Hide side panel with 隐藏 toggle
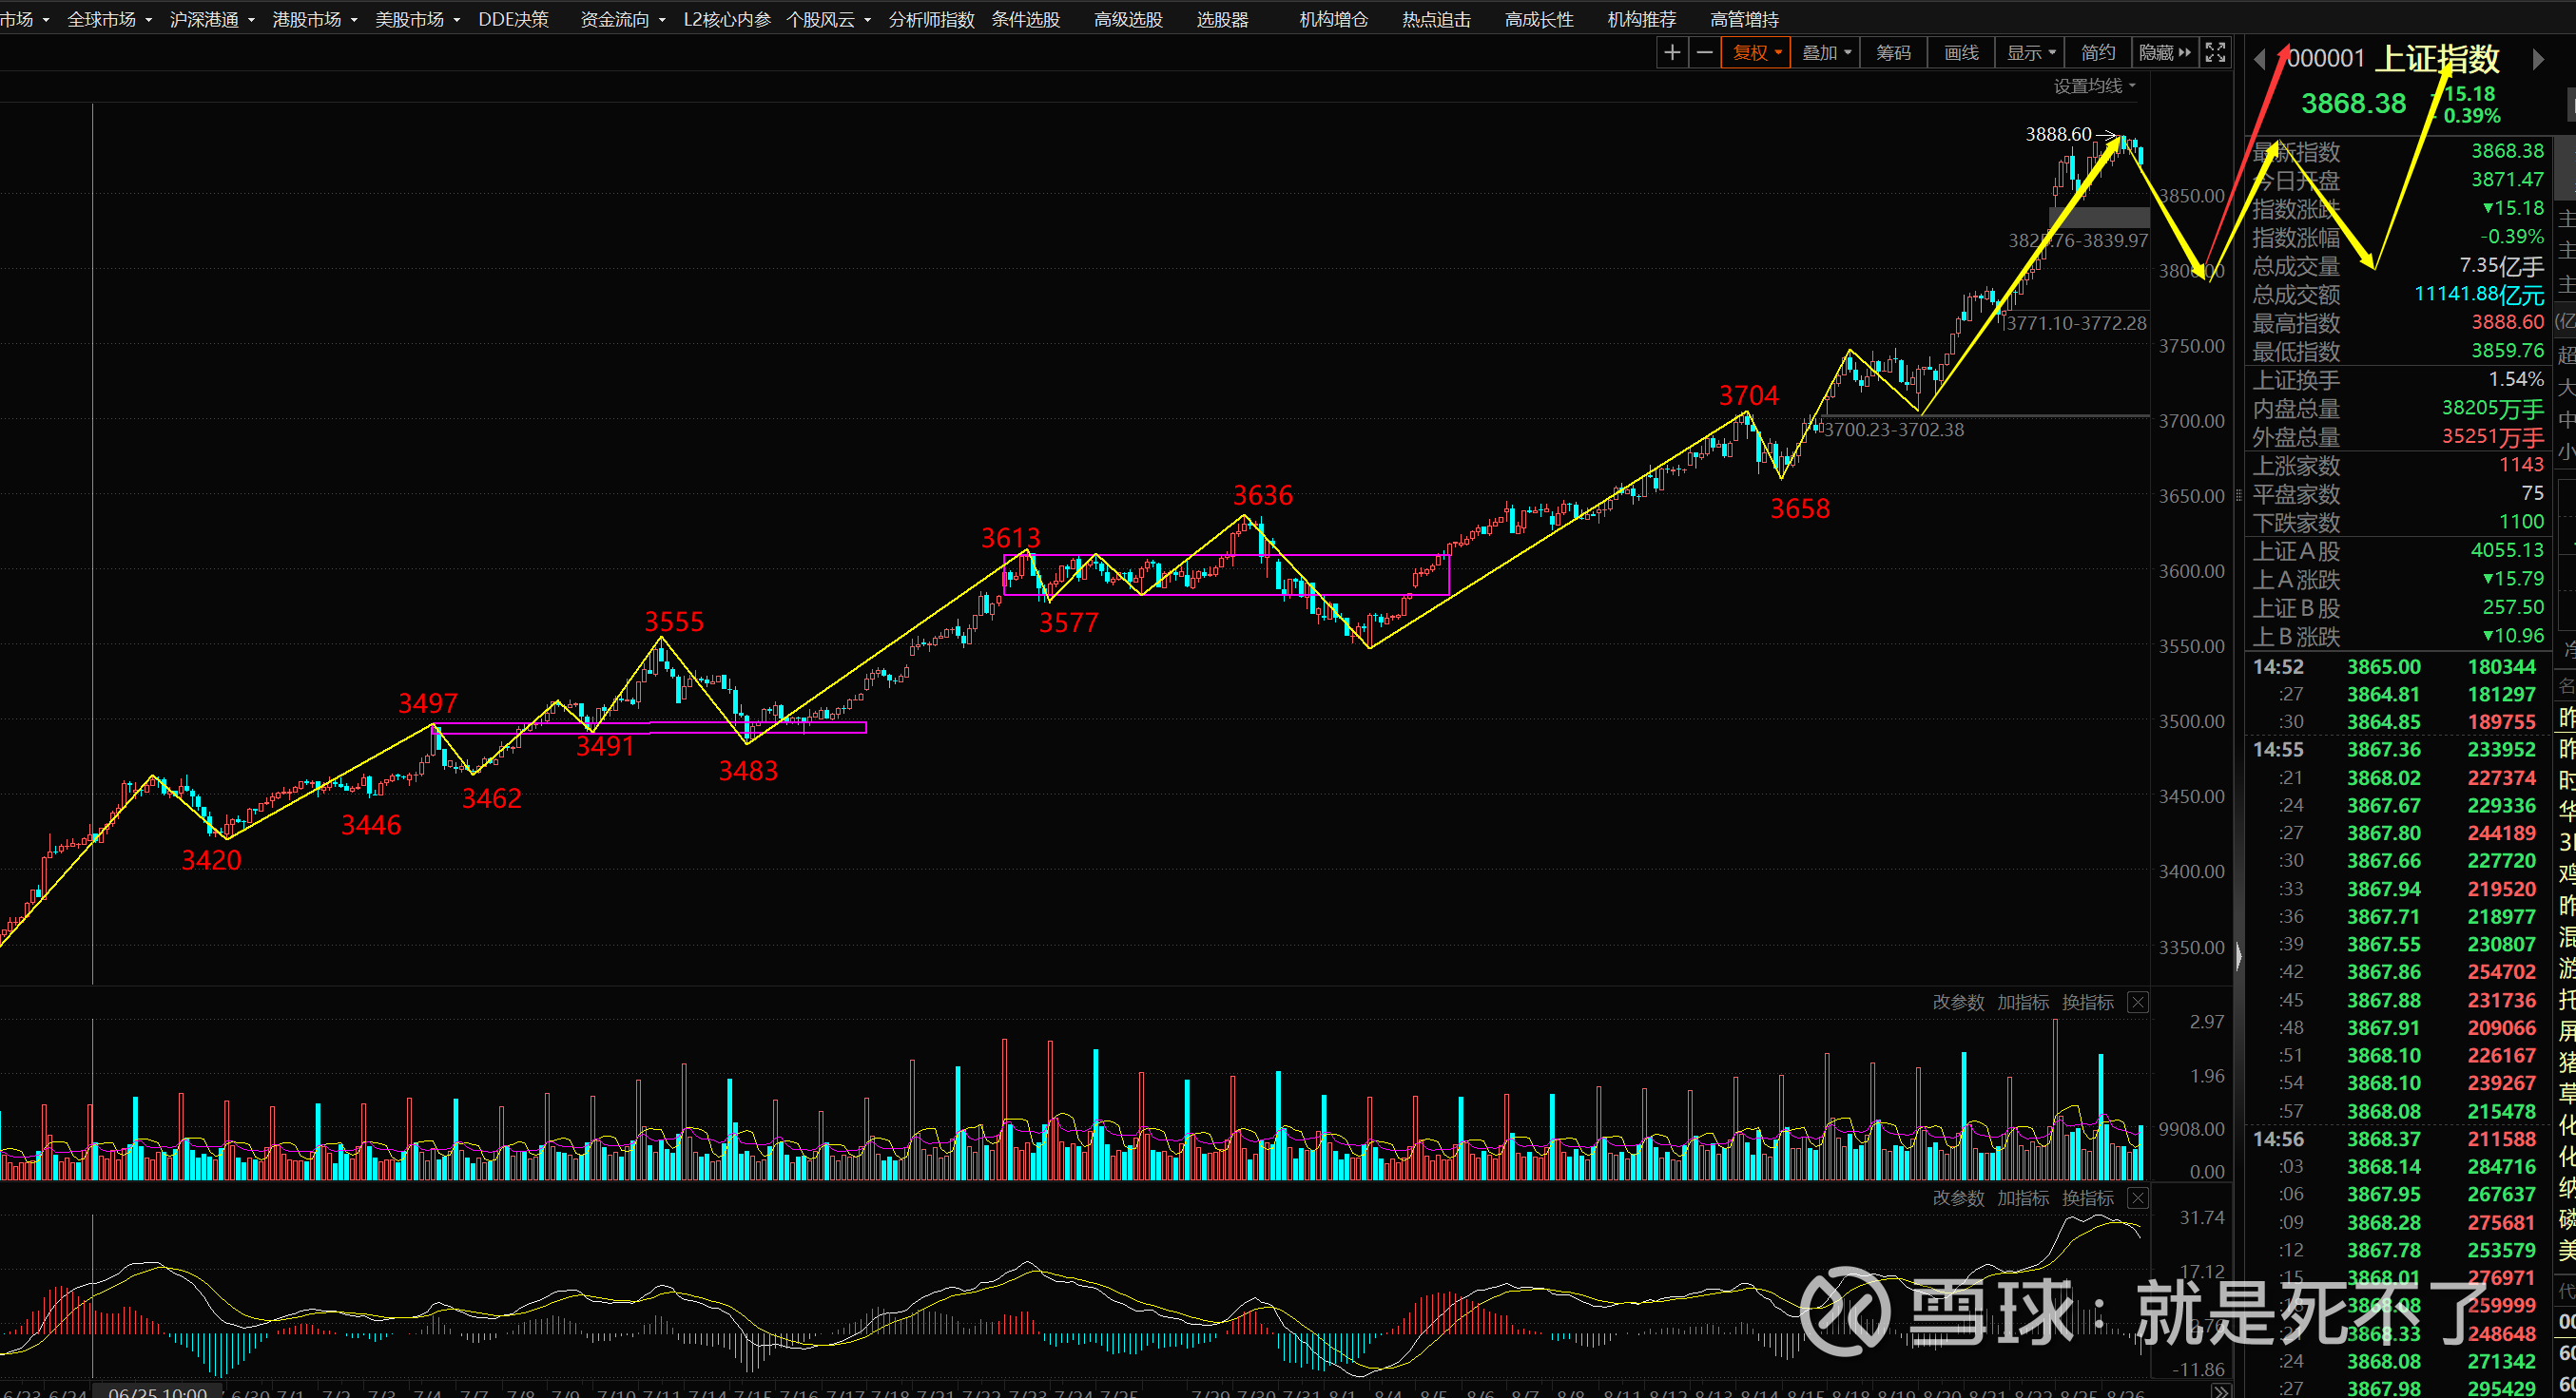The image size is (2576, 1398). point(2164,52)
